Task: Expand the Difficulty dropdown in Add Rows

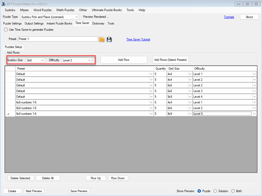Action: (89, 60)
